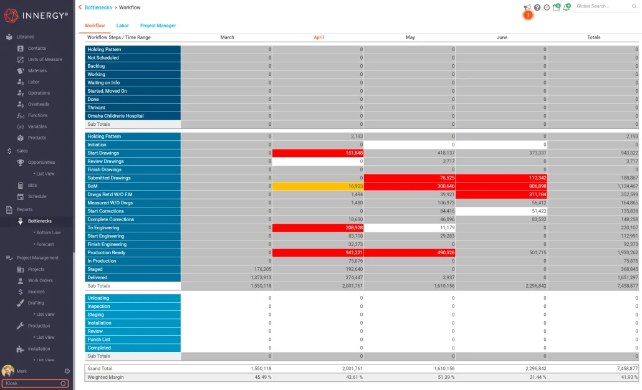
Task: Select the Bottlenecks report icon
Action: pyautogui.click(x=20, y=221)
